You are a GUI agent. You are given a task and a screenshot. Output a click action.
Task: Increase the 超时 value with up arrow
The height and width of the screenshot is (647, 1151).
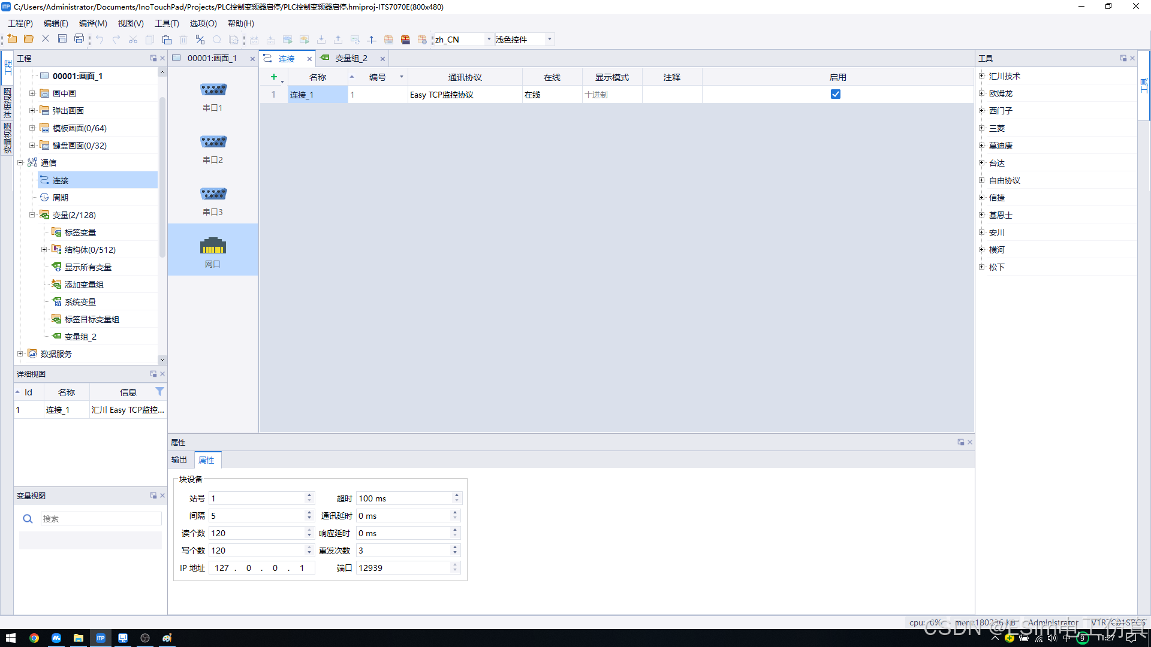pos(456,495)
